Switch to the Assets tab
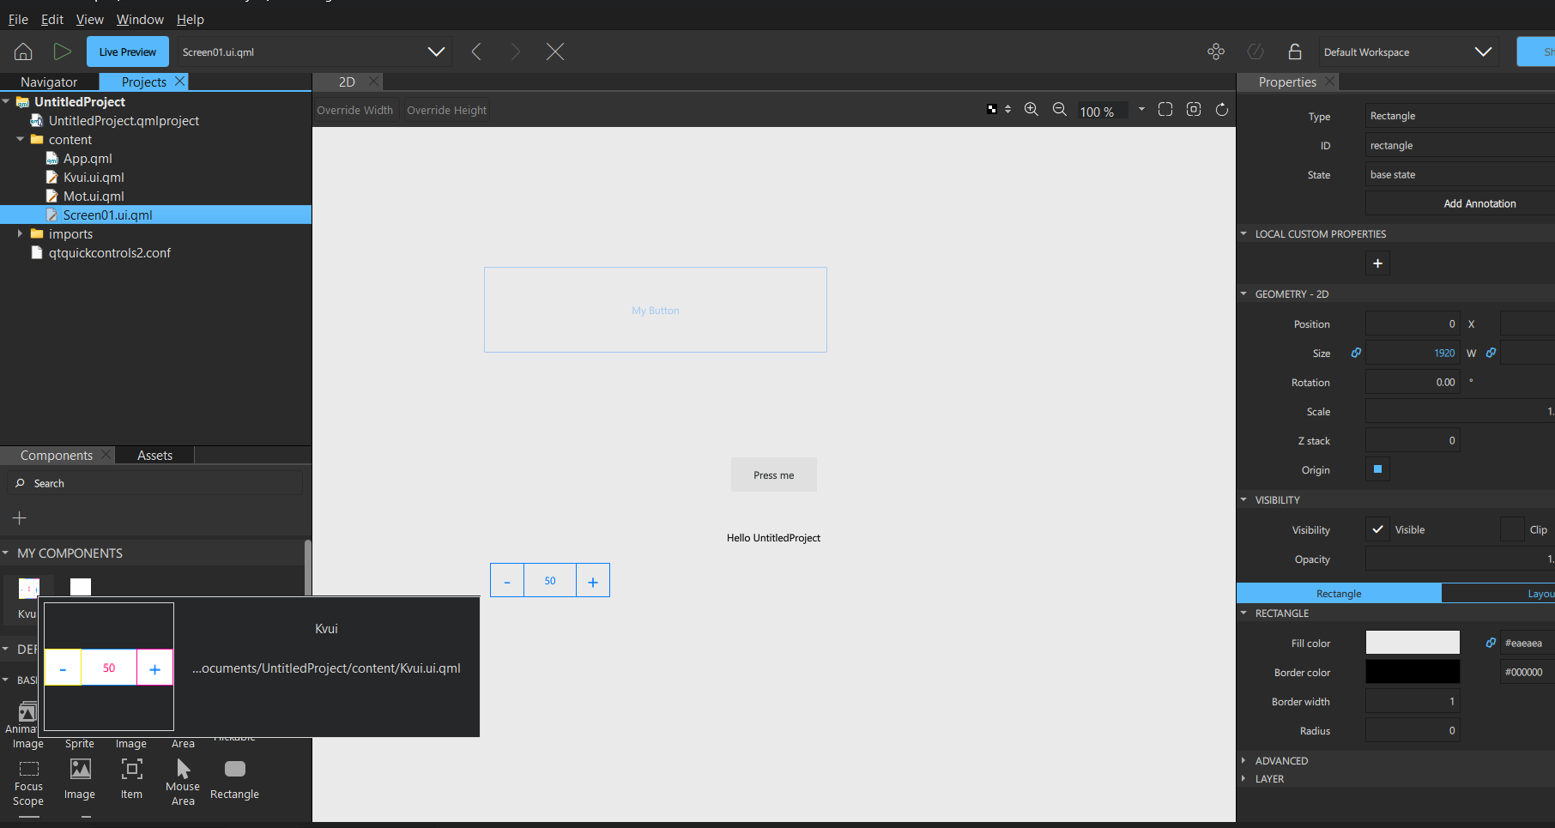Image resolution: width=1555 pixels, height=828 pixels. click(x=154, y=455)
